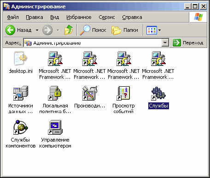This screenshot has height=178, width=210.
Task: Select the Просмотр событий icon
Action: pyautogui.click(x=123, y=93)
